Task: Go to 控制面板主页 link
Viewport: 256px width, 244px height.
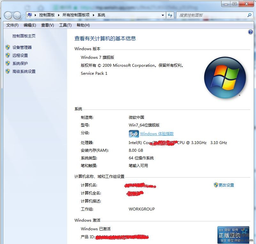Action: pos(24,36)
